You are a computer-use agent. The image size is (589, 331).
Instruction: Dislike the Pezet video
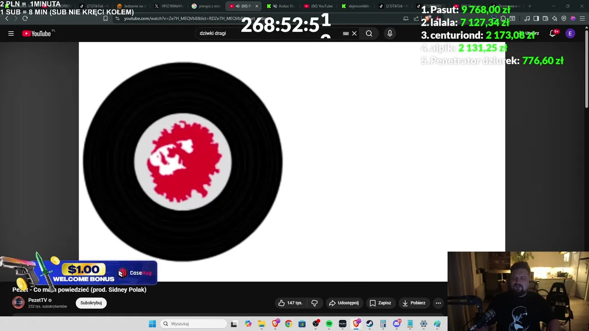click(315, 303)
